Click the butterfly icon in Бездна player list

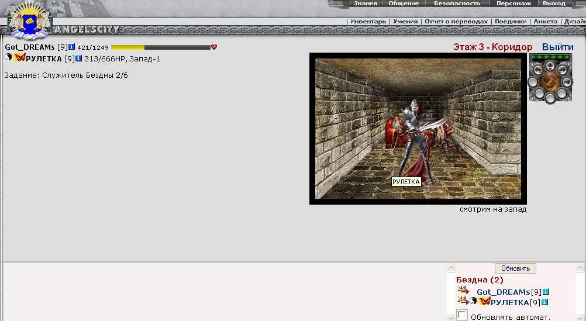coord(484,301)
